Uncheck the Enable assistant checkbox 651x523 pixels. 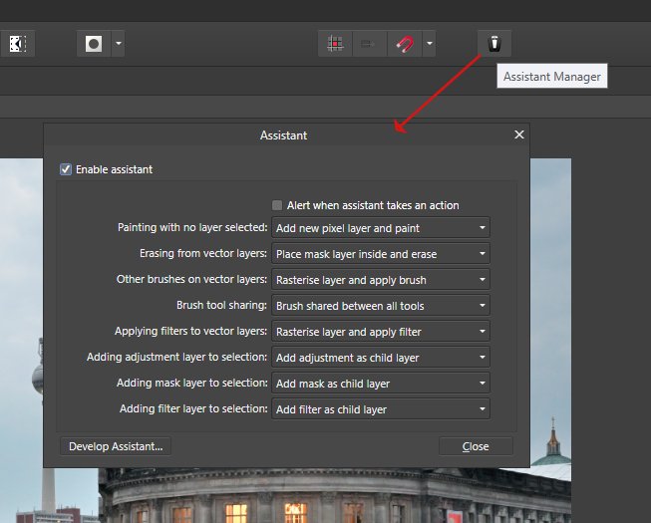66,169
